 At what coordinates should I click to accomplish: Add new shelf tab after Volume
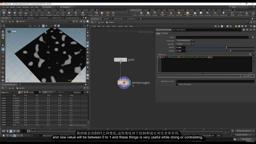[x=97, y=10]
